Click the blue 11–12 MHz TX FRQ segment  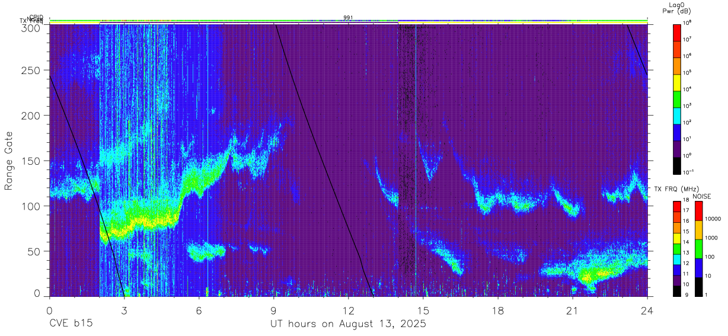677,269
